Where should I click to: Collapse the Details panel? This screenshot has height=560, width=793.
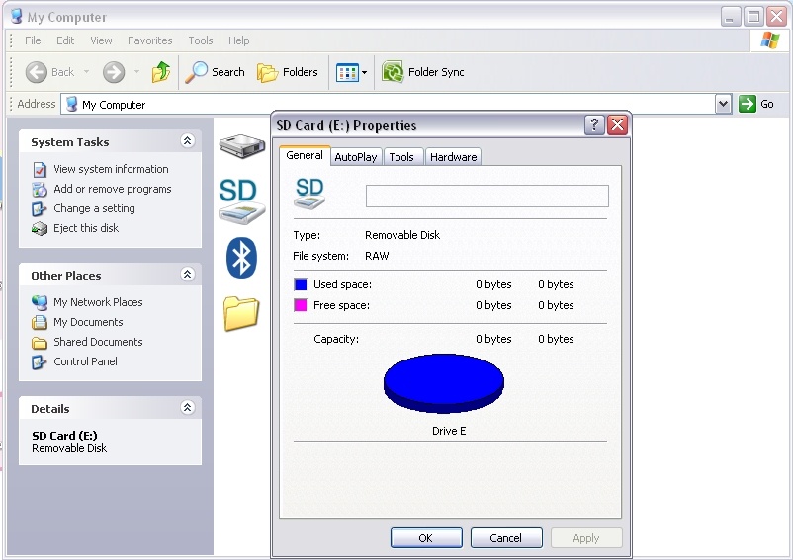coord(187,408)
